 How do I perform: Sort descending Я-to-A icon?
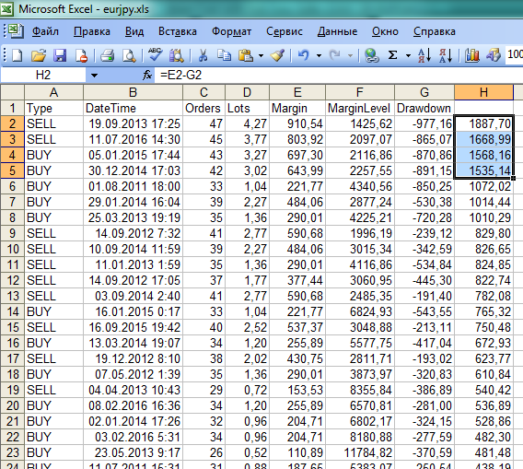pos(446,55)
